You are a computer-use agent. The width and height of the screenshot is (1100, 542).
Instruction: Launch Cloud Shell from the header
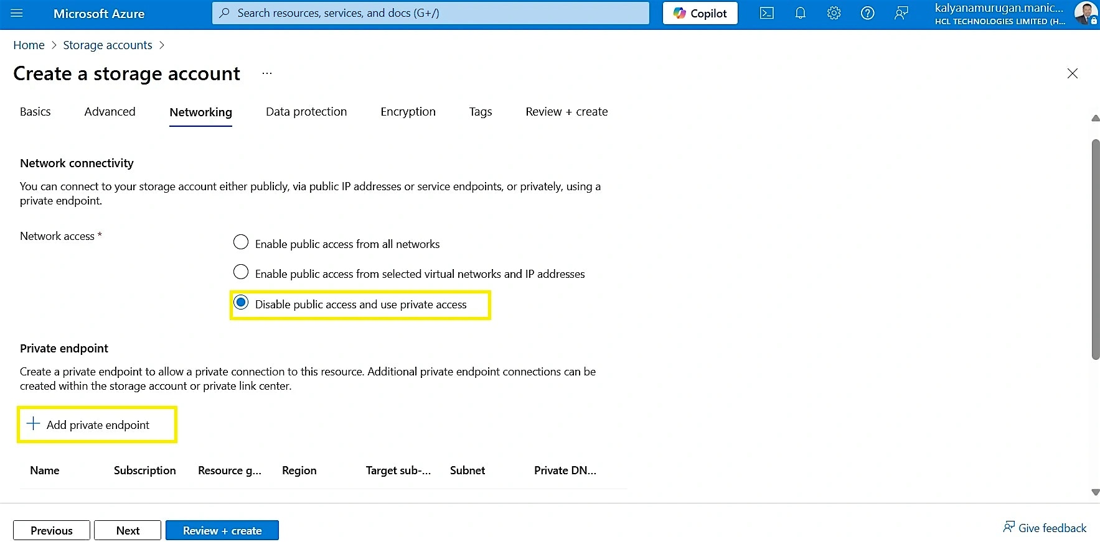pos(766,13)
